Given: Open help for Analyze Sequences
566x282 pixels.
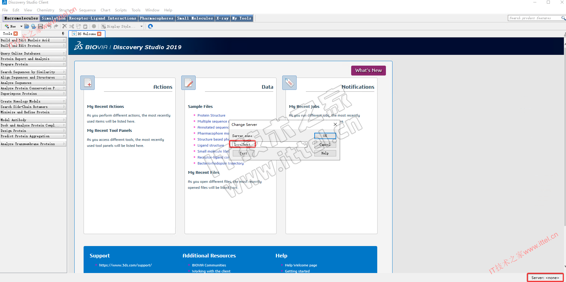Looking at the screenshot, I should click(x=64, y=83).
